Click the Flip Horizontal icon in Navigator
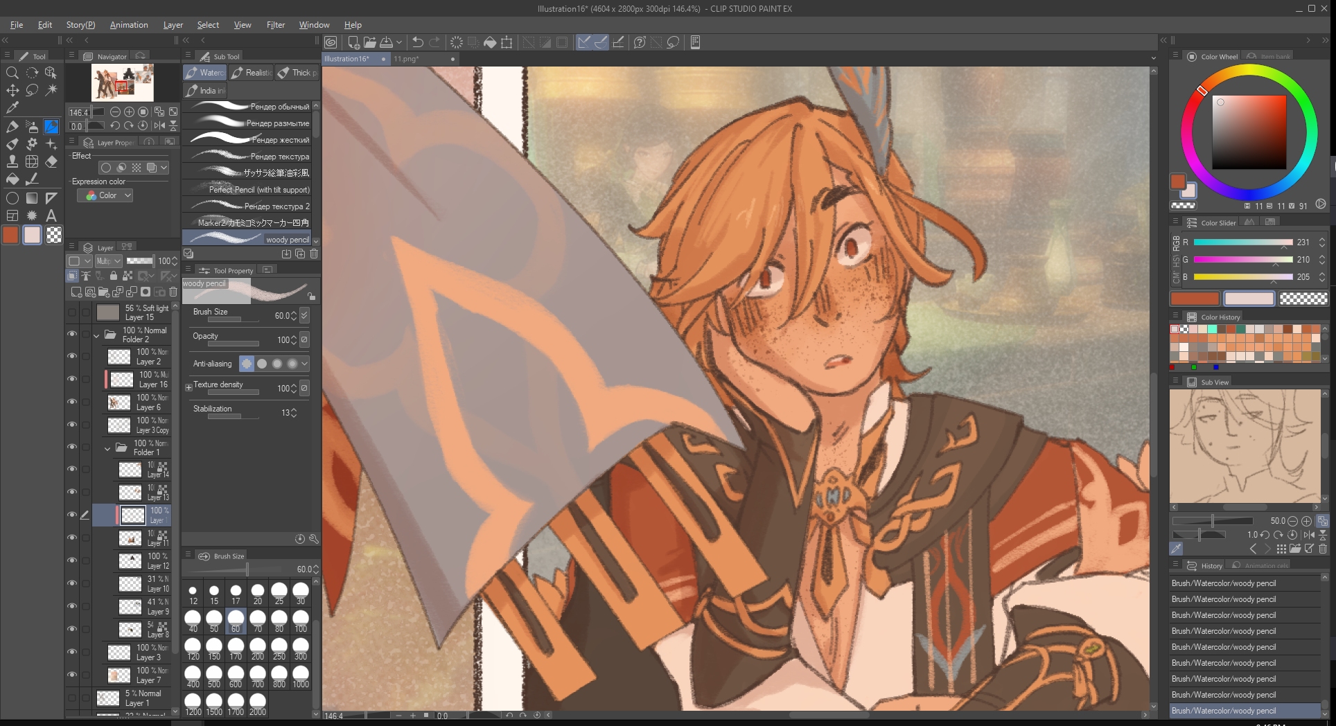The image size is (1336, 726). click(x=159, y=125)
